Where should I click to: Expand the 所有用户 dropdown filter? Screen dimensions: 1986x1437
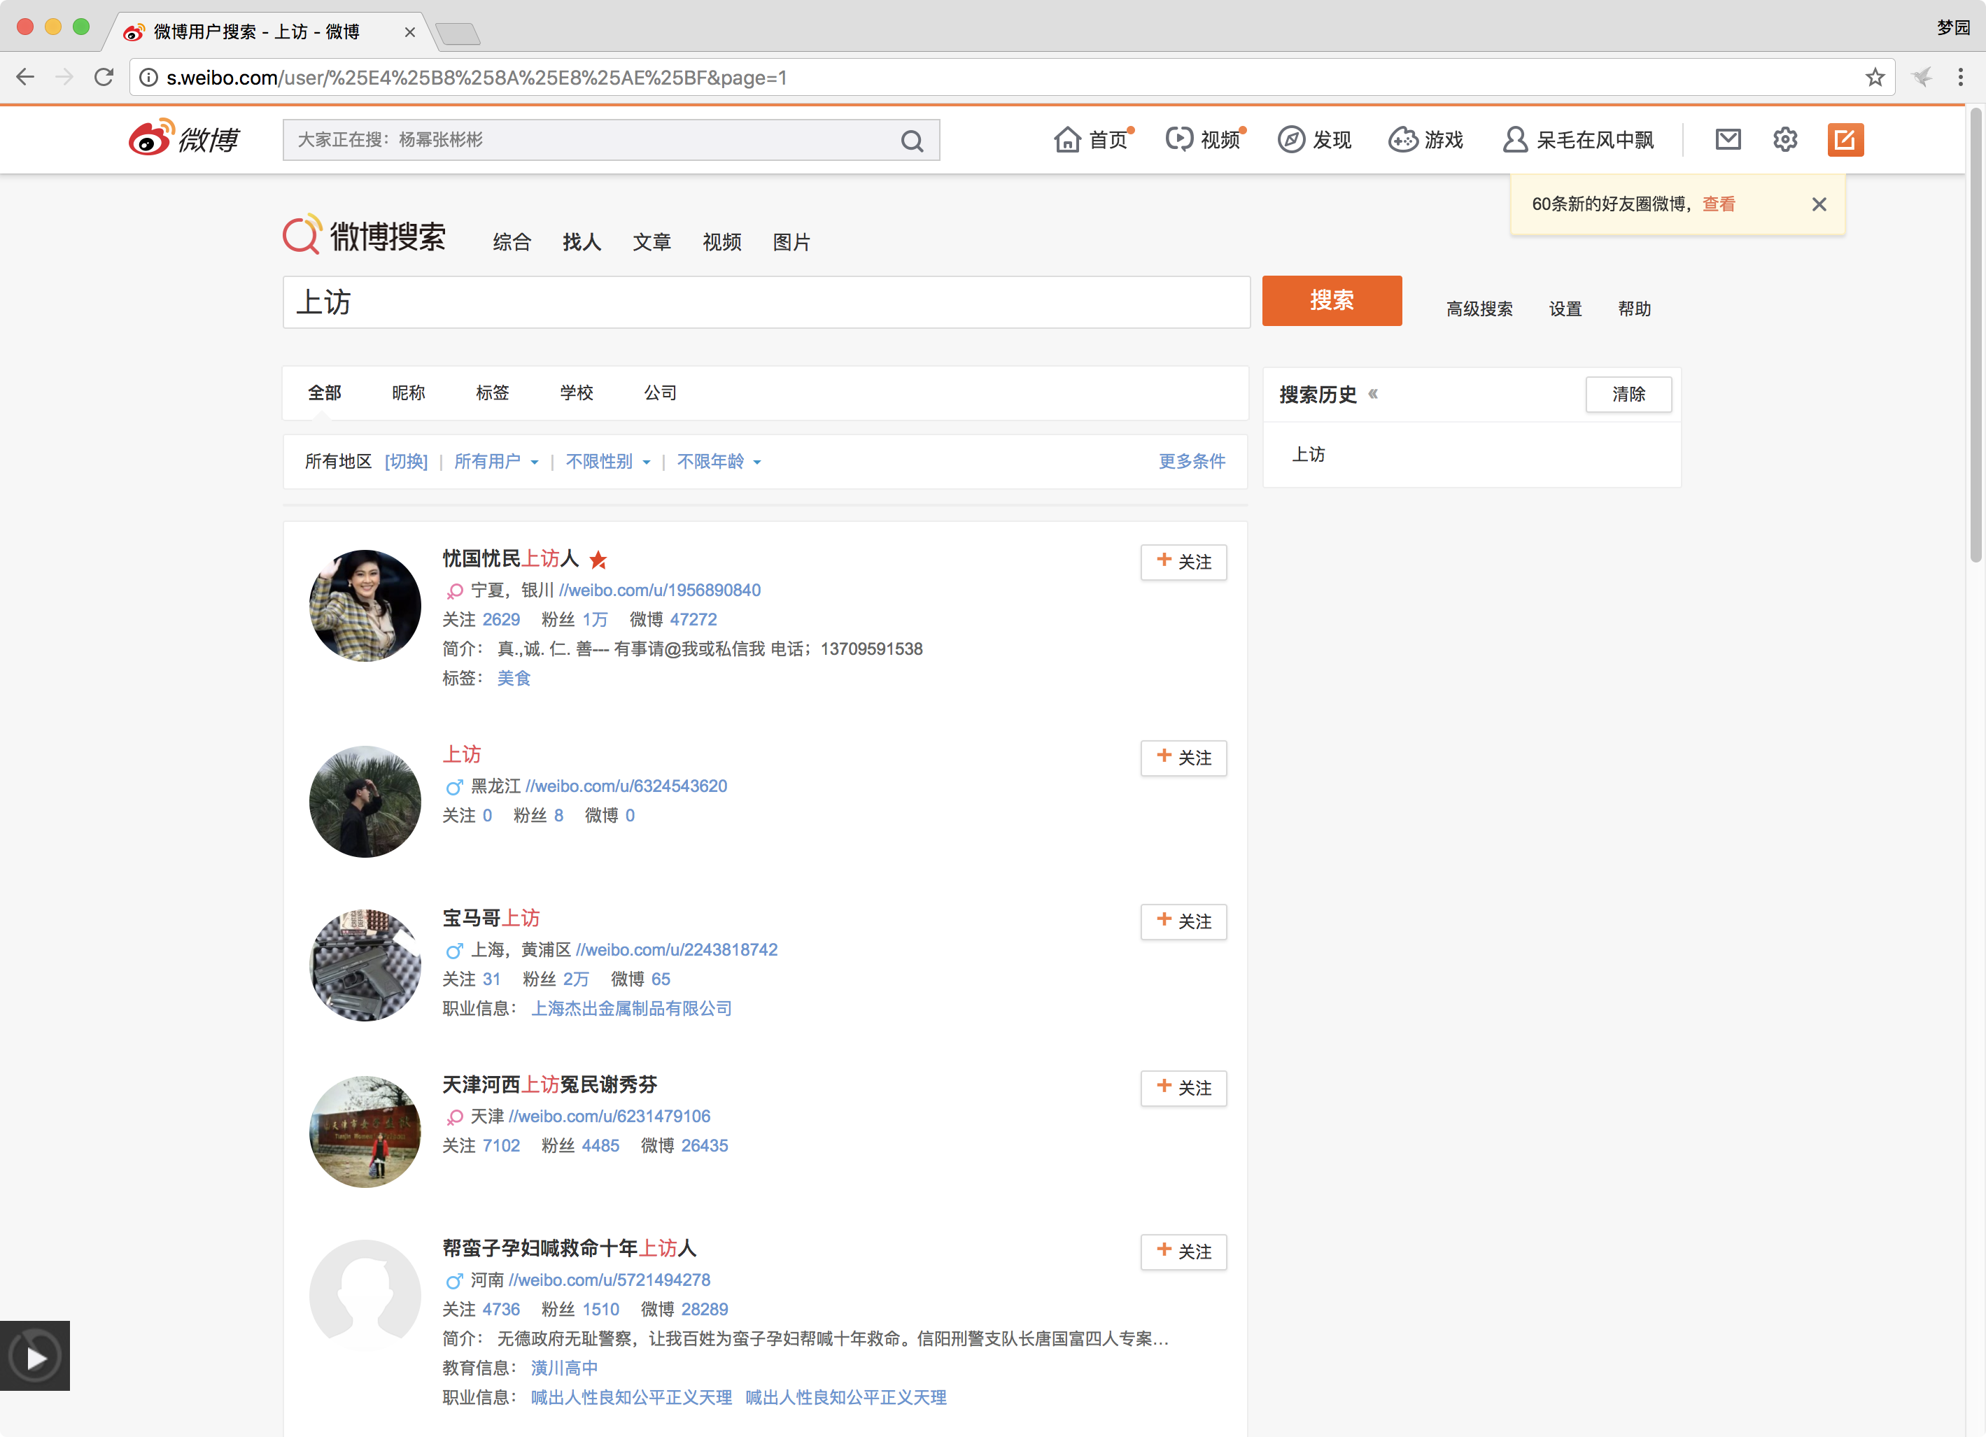[x=497, y=462]
